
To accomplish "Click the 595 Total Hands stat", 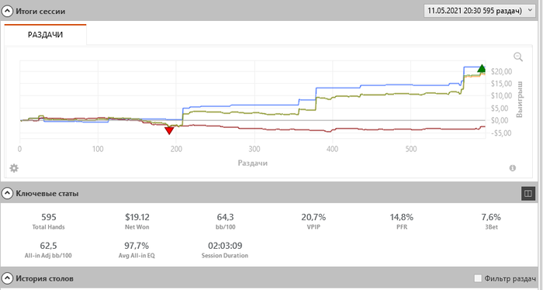I will [48, 221].
